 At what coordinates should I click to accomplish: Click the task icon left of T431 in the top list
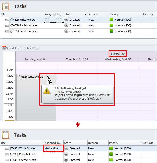coord(7,31)
